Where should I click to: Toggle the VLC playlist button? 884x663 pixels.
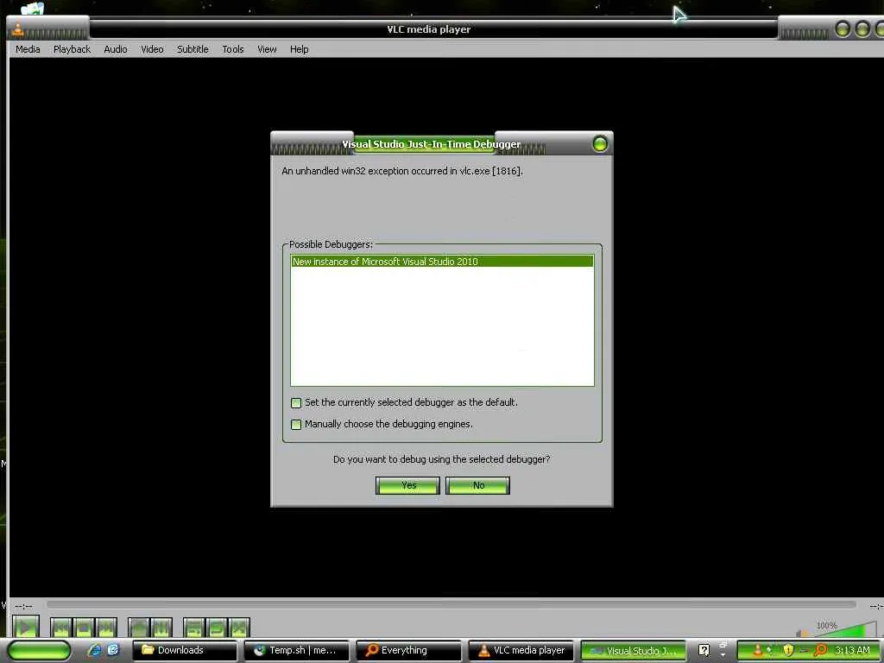click(x=194, y=628)
